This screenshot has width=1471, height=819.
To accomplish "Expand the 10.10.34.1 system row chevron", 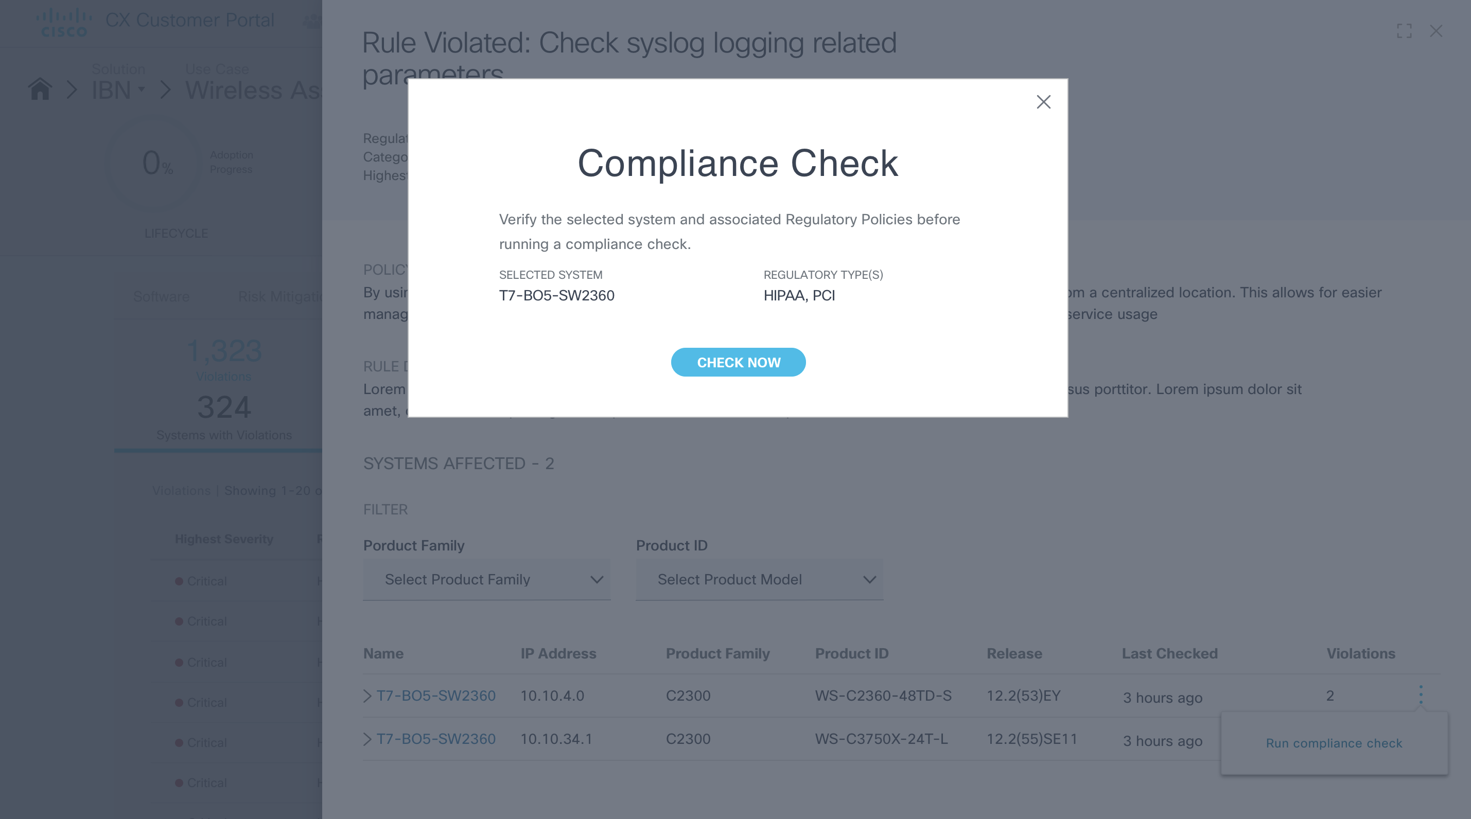I will [367, 739].
